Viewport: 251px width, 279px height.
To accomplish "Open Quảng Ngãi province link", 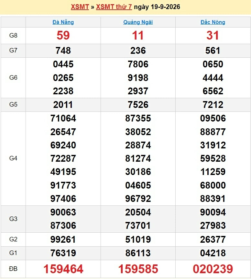I will (138, 22).
